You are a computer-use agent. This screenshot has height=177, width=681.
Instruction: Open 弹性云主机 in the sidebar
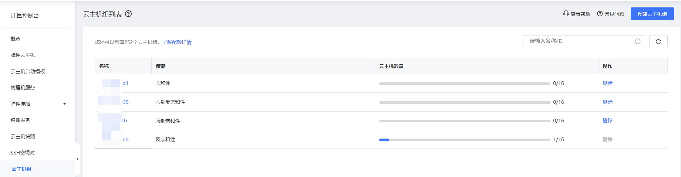[x=23, y=55]
